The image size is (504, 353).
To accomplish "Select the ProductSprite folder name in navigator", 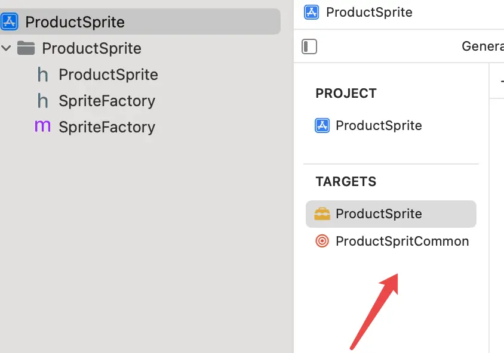I will pyautogui.click(x=91, y=48).
